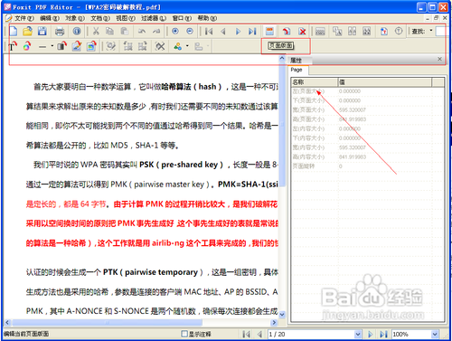Image resolution: width=452 pixels, height=341 pixels.
Task: Go to first page using the toolbar arrow
Action: point(209,31)
